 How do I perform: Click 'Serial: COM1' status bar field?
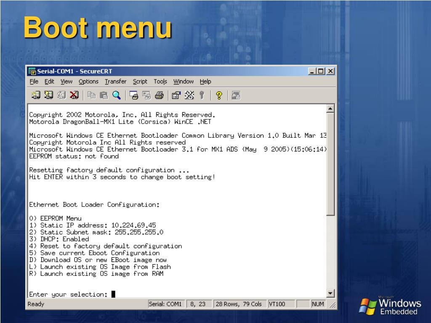coord(167,304)
